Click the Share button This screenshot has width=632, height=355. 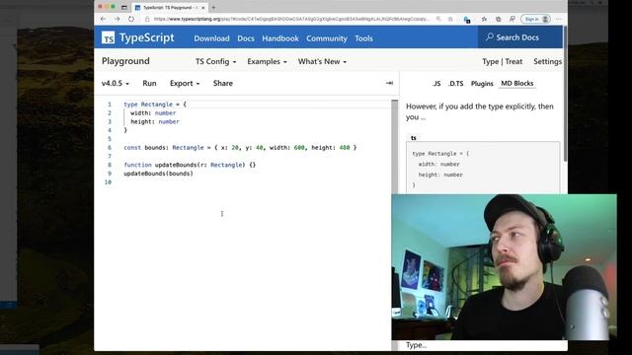coord(223,83)
